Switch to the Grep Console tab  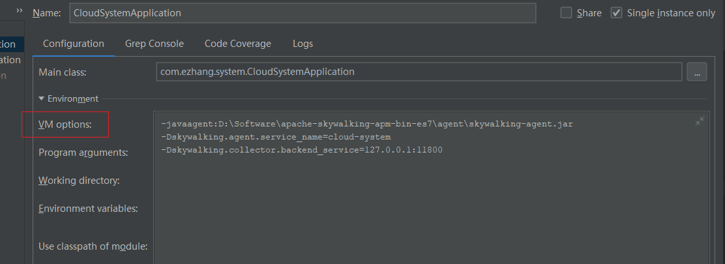tap(155, 44)
